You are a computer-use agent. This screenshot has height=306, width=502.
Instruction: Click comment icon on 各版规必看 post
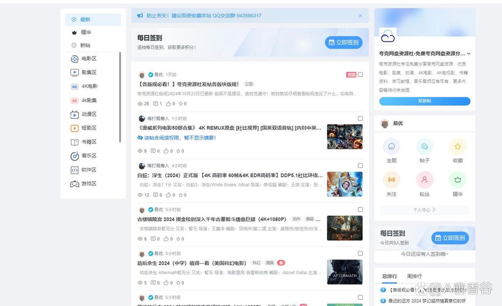tap(156, 104)
